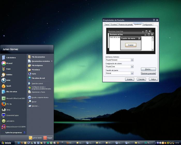The image size is (181, 145).
Task: Click Aceptar in Propiedades de Pantalla footer
Action: (x=130, y=79)
